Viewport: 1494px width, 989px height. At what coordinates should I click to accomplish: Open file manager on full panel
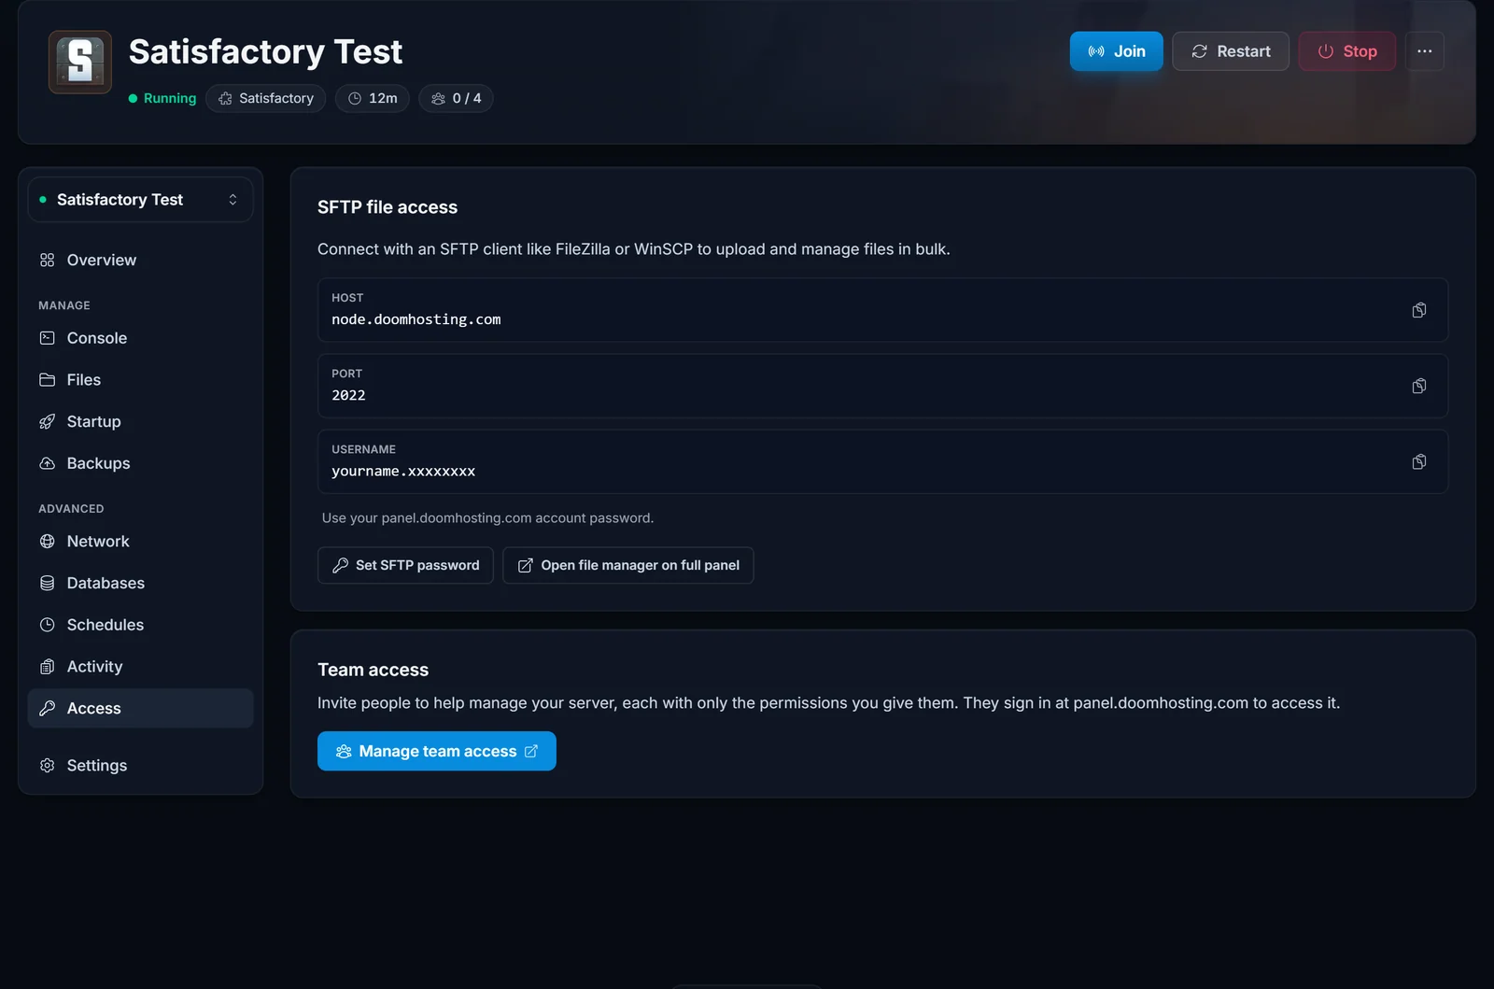[628, 565]
